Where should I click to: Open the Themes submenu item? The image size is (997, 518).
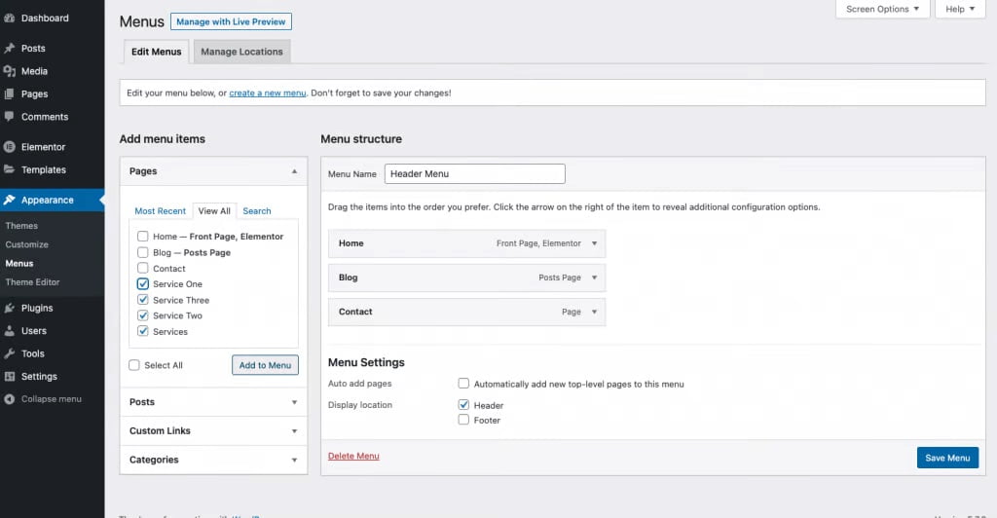click(x=21, y=226)
